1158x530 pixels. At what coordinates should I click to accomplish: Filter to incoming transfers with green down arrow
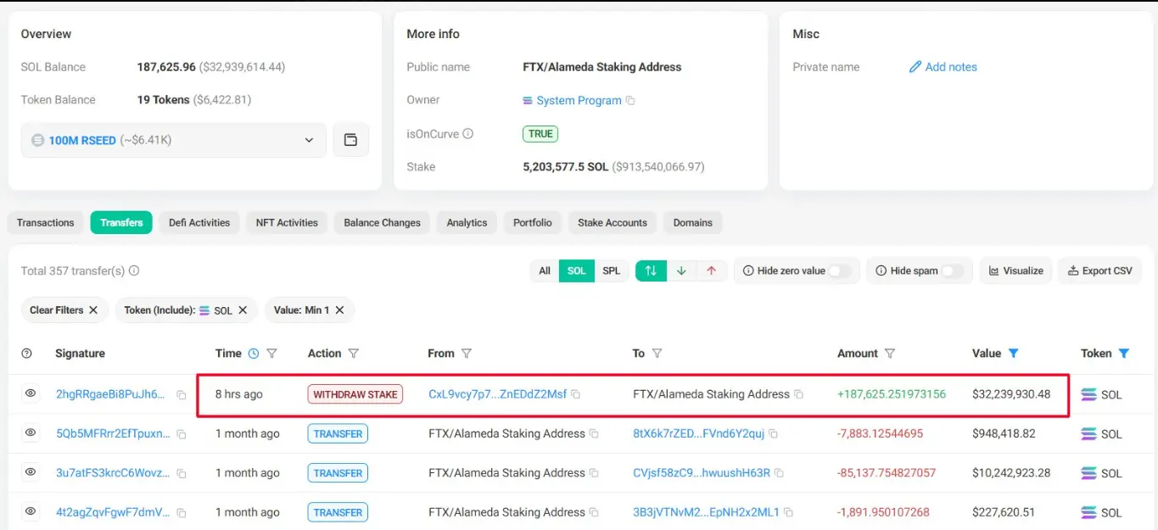coord(681,271)
